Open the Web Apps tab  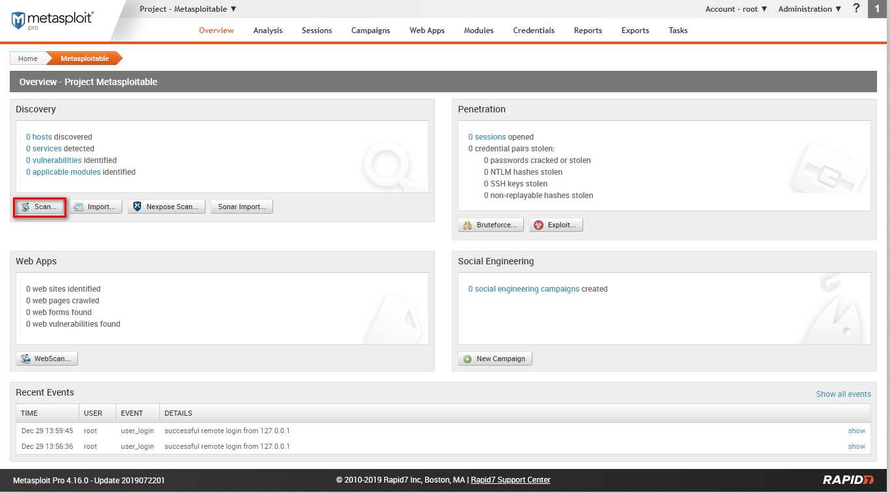[x=427, y=31]
